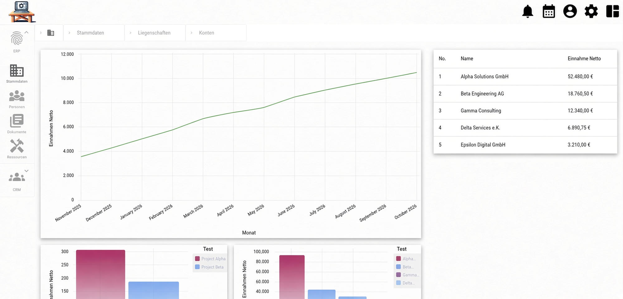Toggle Beta... legend entry in right chart
623x299 pixels.
pyautogui.click(x=405, y=267)
